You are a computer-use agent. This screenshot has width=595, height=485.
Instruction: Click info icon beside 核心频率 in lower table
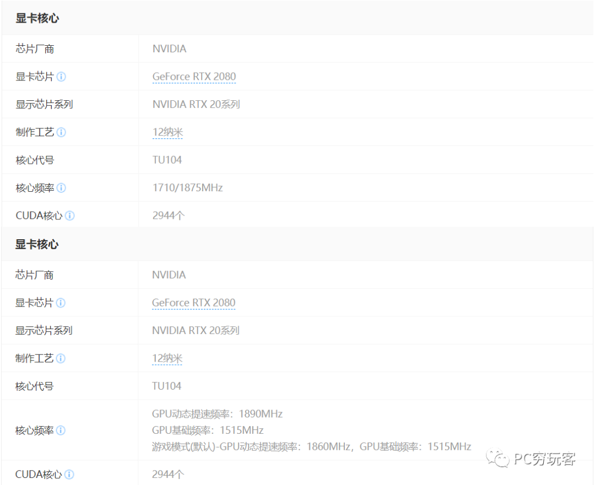coord(61,430)
